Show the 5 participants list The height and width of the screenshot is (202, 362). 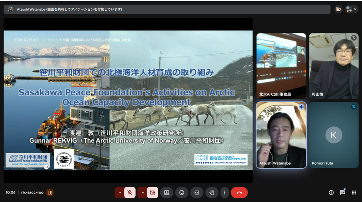pyautogui.click(x=352, y=9)
